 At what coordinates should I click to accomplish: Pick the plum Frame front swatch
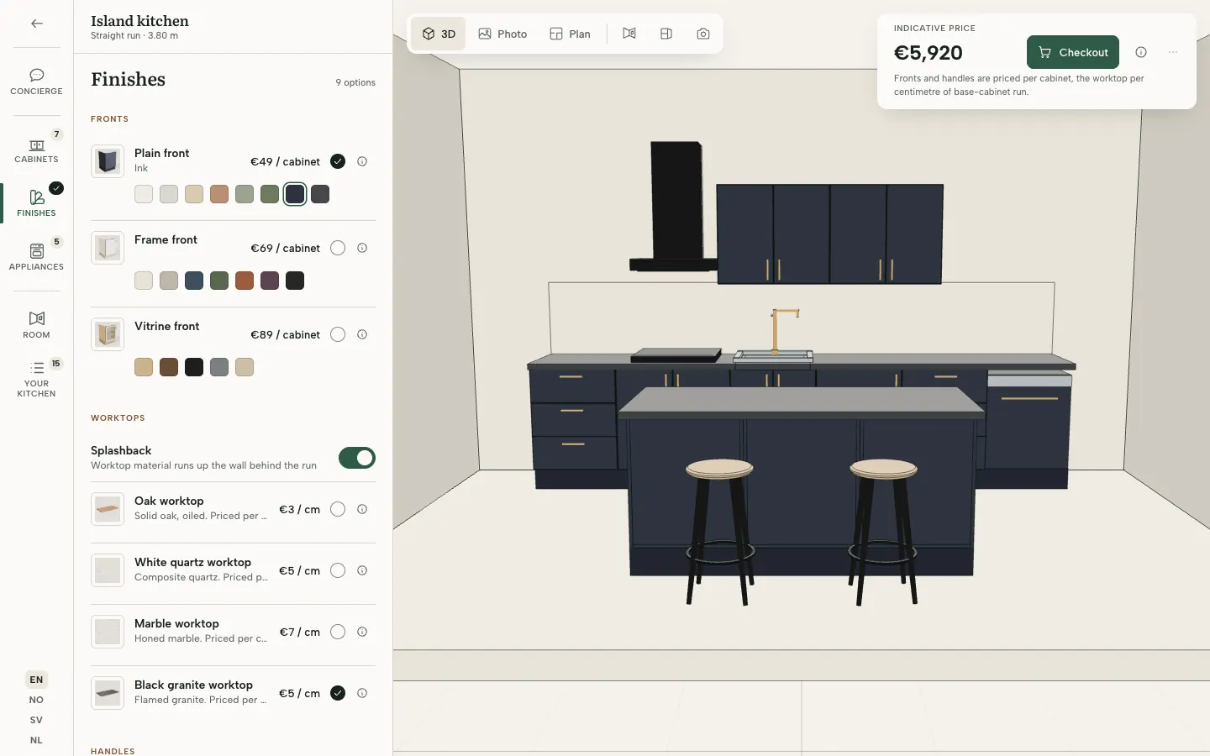[270, 281]
